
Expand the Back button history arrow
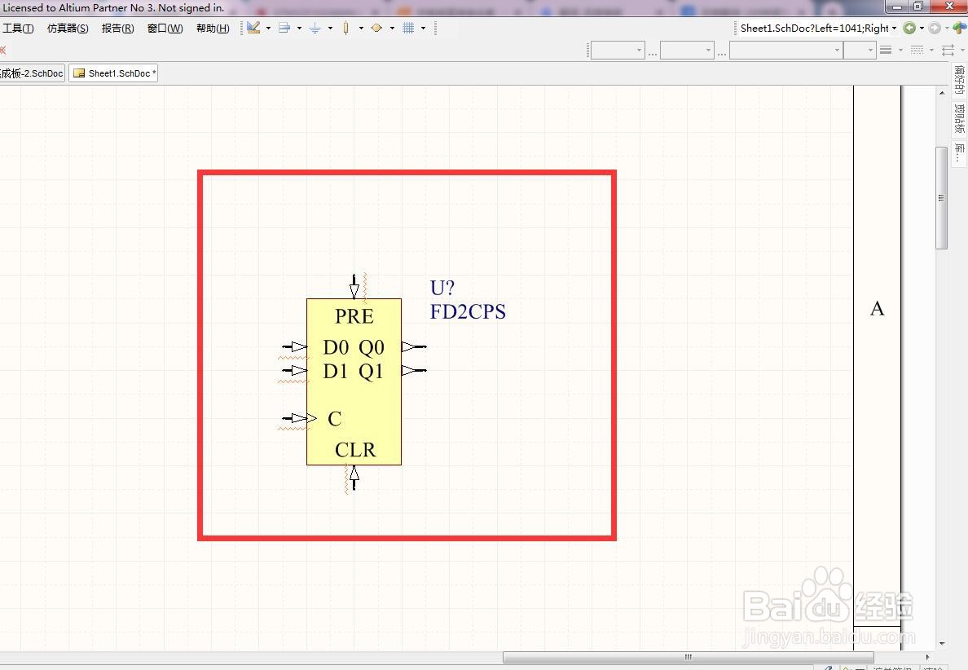[922, 28]
